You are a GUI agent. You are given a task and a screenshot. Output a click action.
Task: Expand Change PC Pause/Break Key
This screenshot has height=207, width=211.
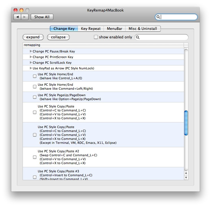point(31,51)
